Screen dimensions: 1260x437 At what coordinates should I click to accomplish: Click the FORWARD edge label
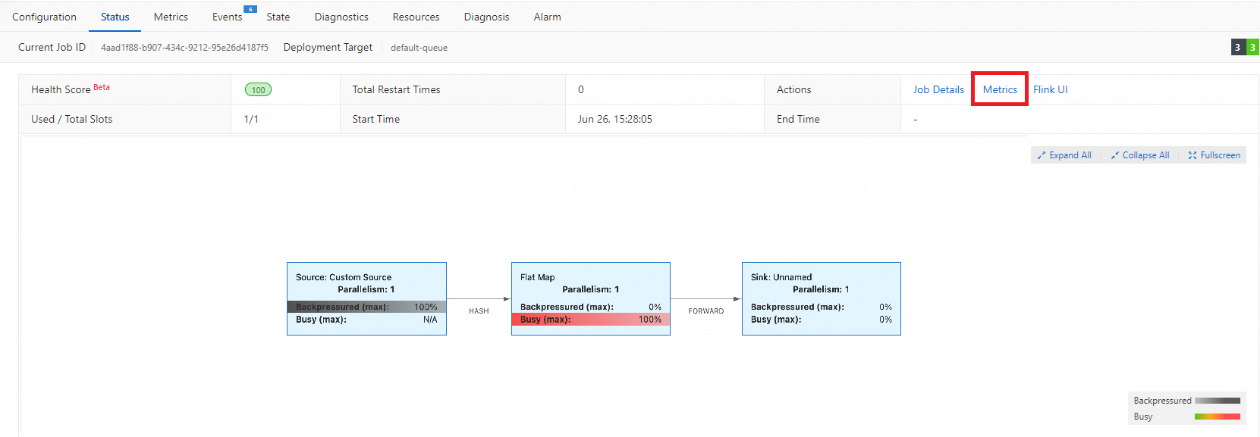pyautogui.click(x=706, y=311)
